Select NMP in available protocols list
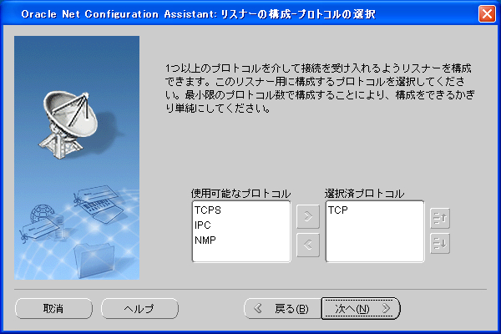Viewport: 501px width, 334px height. point(205,240)
